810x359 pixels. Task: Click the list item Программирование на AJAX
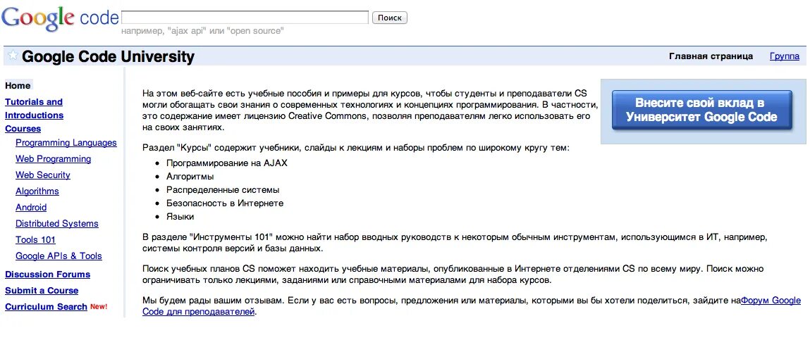(x=226, y=163)
